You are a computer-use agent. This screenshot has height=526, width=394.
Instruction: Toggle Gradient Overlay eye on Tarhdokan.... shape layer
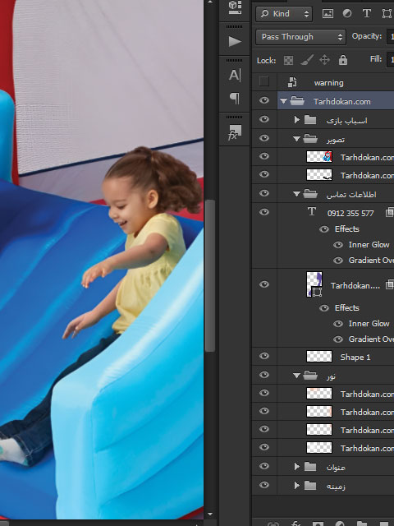[x=338, y=339]
